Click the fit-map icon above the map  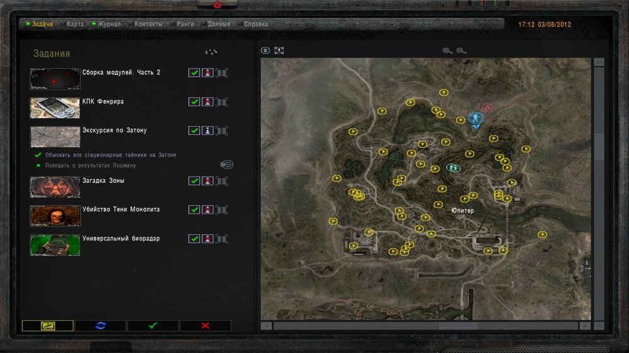click(x=279, y=50)
